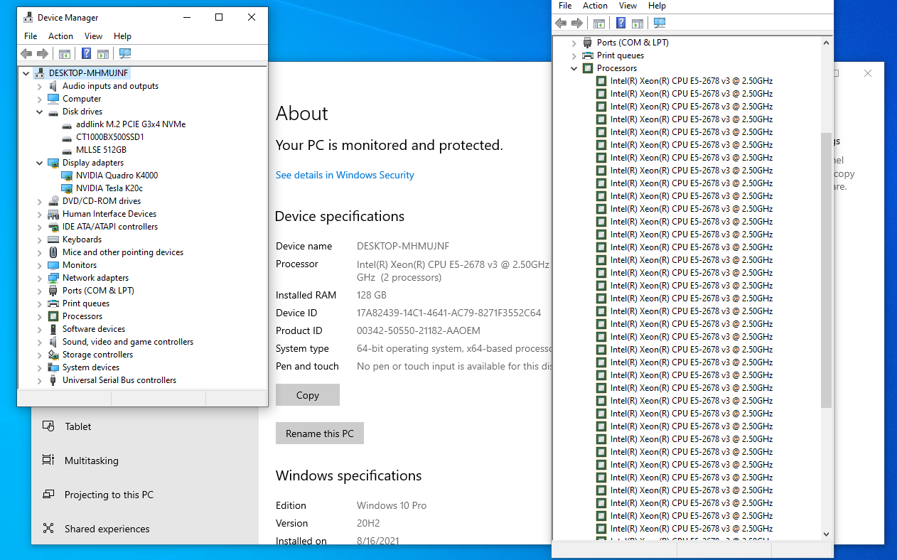Click scroll-down arrow in right Device Manager
This screenshot has width=897, height=560.
(x=826, y=534)
